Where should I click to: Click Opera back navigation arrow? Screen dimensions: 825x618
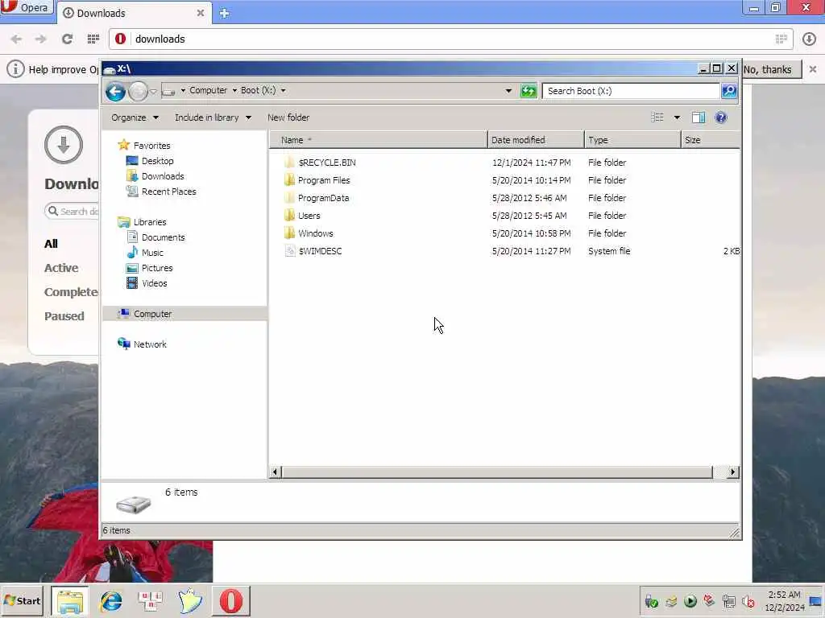[17, 39]
